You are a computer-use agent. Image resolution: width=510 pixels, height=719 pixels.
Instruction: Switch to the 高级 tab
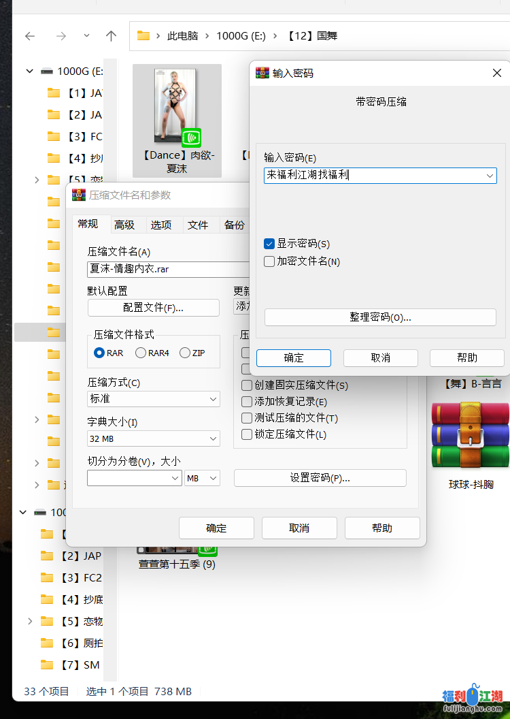[124, 225]
